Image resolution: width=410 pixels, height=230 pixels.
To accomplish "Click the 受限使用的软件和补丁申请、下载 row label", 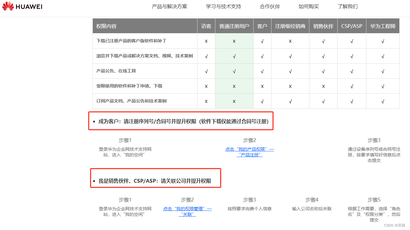I will click(x=129, y=86).
